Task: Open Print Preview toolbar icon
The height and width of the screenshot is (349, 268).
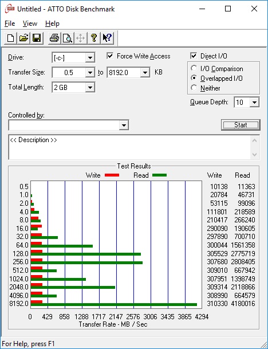Action: (x=68, y=38)
